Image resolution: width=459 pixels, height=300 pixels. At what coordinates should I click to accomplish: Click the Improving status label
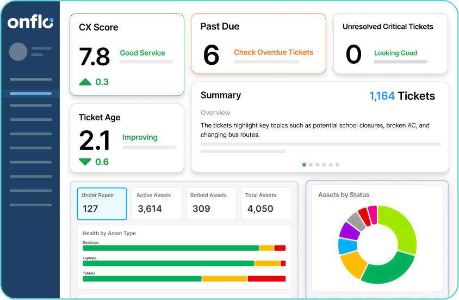point(140,137)
